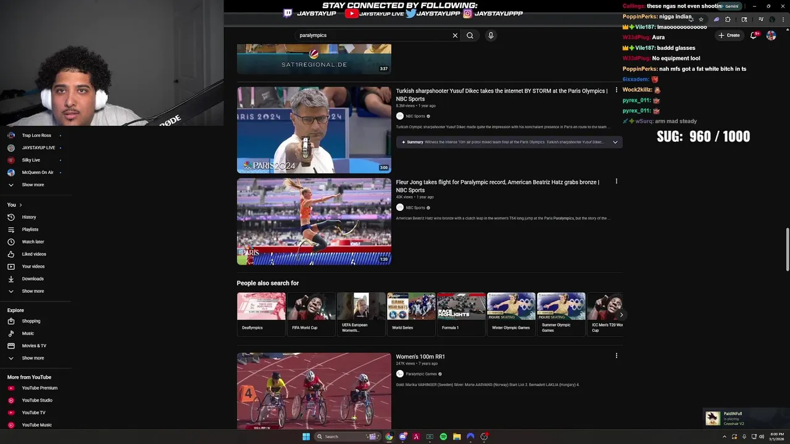
Task: Open Discord from the taskbar
Action: click(402, 437)
